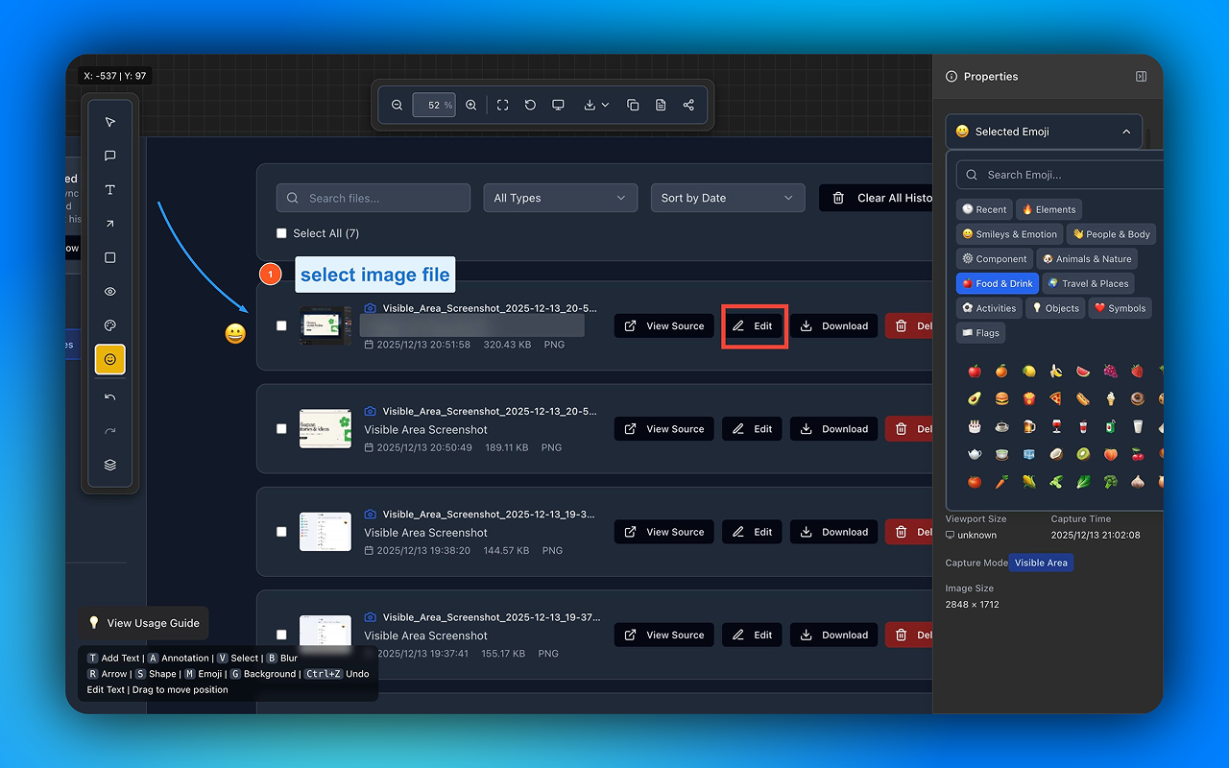The height and width of the screenshot is (768, 1229).
Task: Open the View Usage Guide button
Action: click(143, 623)
